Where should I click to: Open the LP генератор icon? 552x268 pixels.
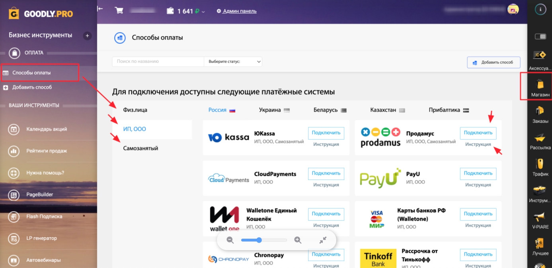14,238
